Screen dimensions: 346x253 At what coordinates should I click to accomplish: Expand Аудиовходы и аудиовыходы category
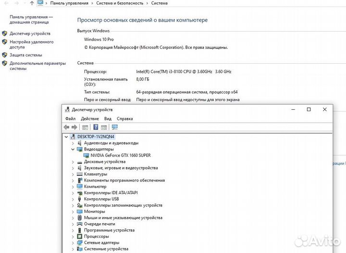coord(73,143)
